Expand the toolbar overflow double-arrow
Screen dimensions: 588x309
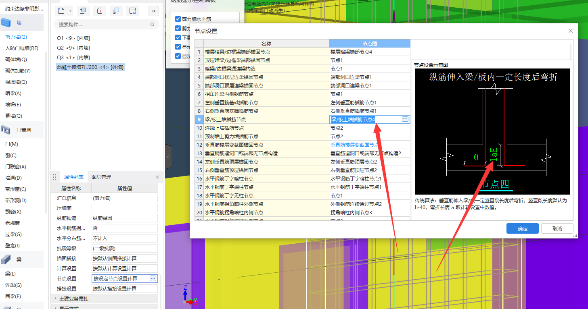154,11
